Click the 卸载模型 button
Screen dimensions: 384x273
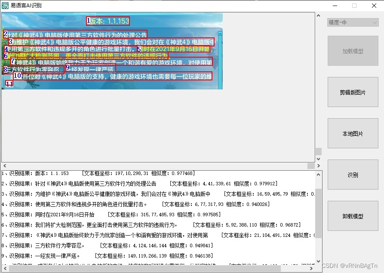tap(353, 216)
